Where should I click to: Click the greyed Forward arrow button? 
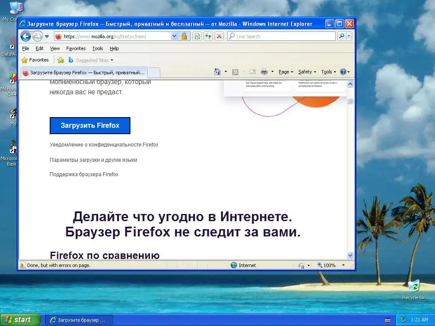click(37, 37)
